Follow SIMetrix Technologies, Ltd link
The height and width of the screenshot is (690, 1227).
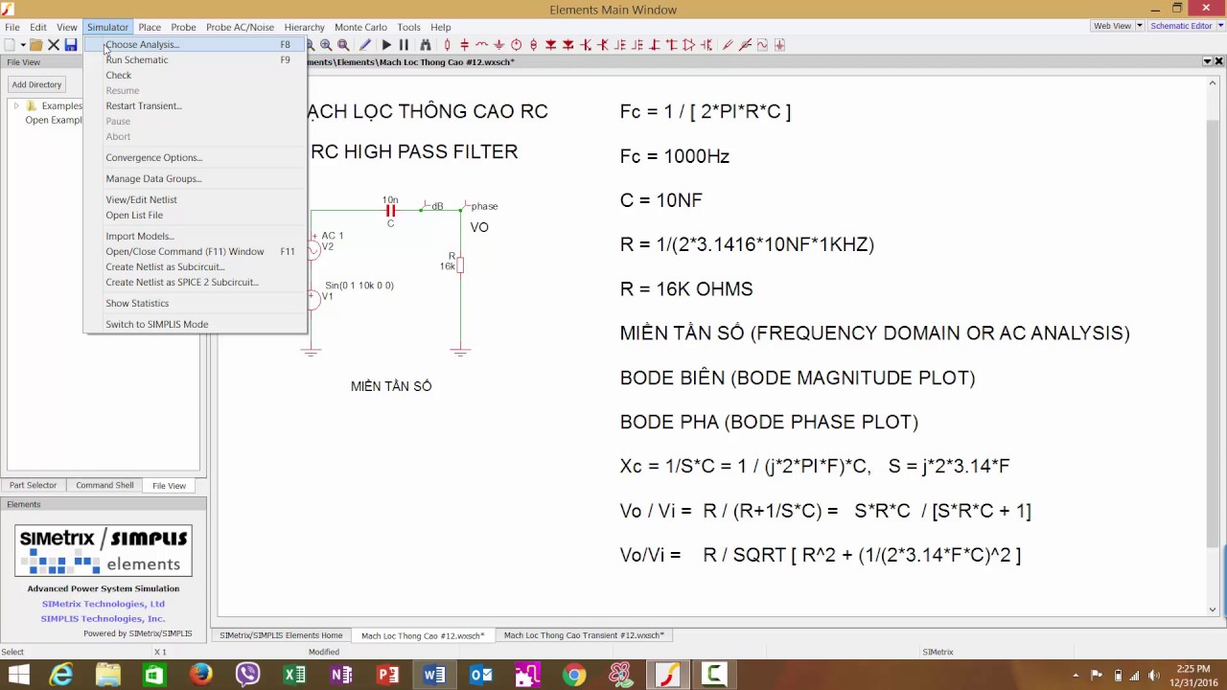104,604
